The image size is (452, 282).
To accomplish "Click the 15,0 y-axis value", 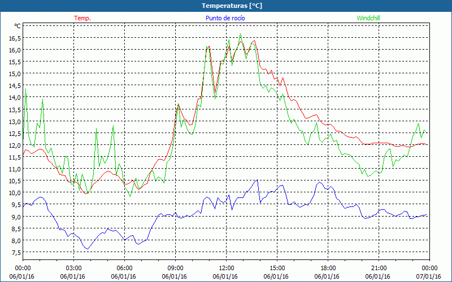I will [15, 74].
